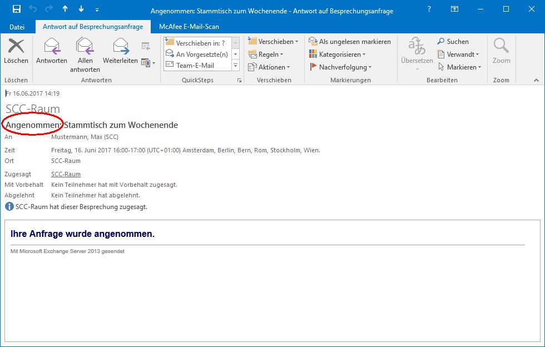Click Als ungelesen markieren
Viewport: 545px width, 347px height.
coord(350,41)
